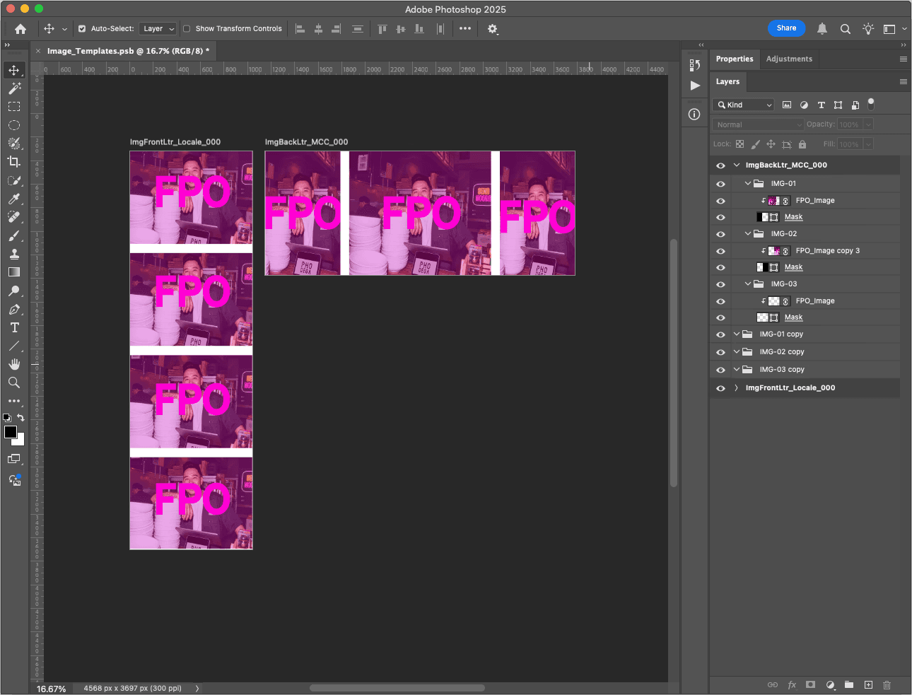Screen dimensions: 912x695
Task: Select the Hand tool
Action: pos(14,364)
